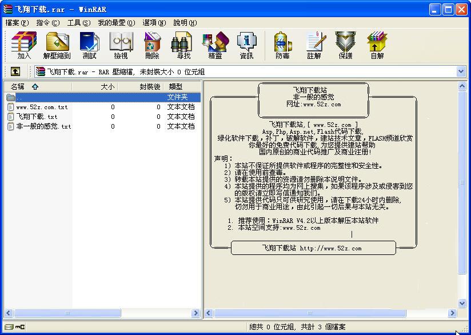Image resolution: width=471 pixels, height=335 pixels.
Task: Sort files by 名稱 column header
Action: (23, 87)
